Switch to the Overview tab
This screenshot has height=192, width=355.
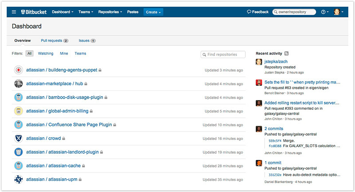[23, 40]
